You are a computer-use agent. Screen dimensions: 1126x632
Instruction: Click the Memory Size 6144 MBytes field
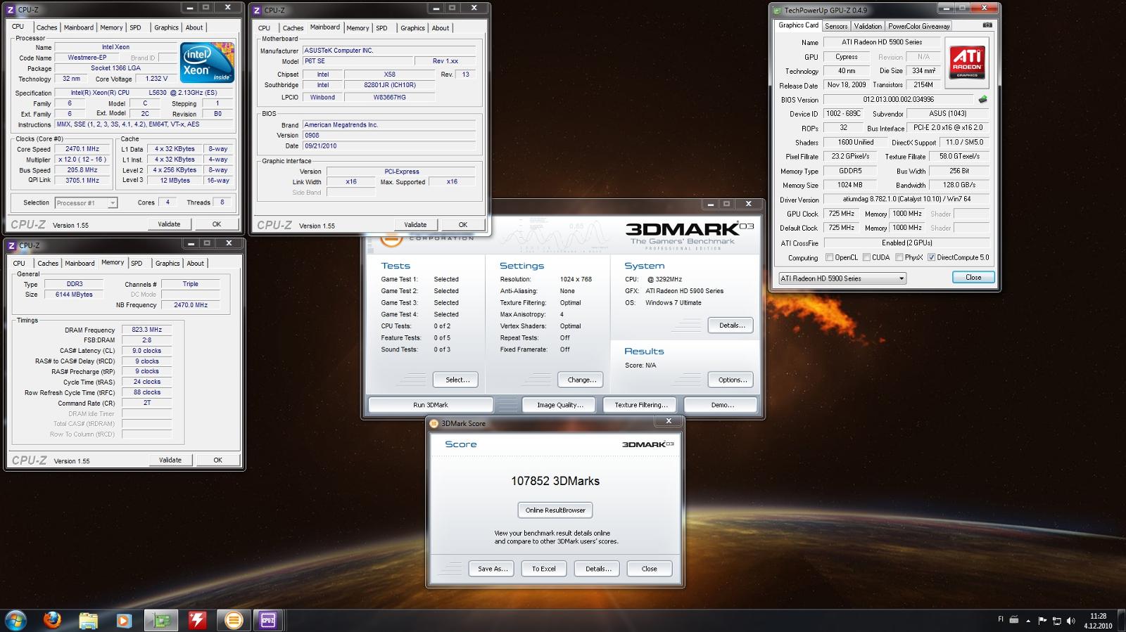[74, 295]
